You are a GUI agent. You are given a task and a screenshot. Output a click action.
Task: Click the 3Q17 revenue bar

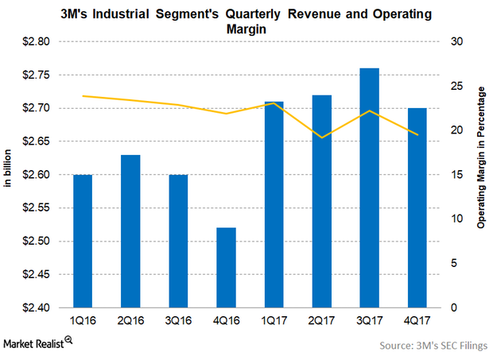370,188
